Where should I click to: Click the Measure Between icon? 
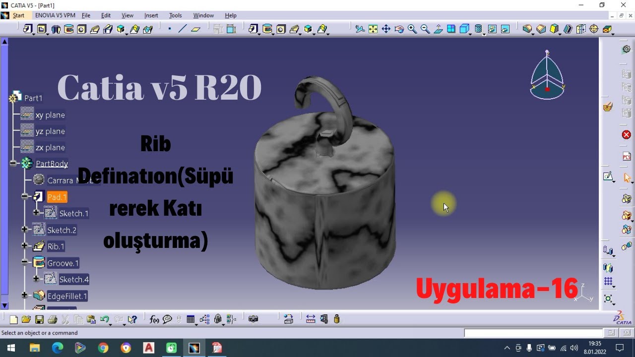311,319
